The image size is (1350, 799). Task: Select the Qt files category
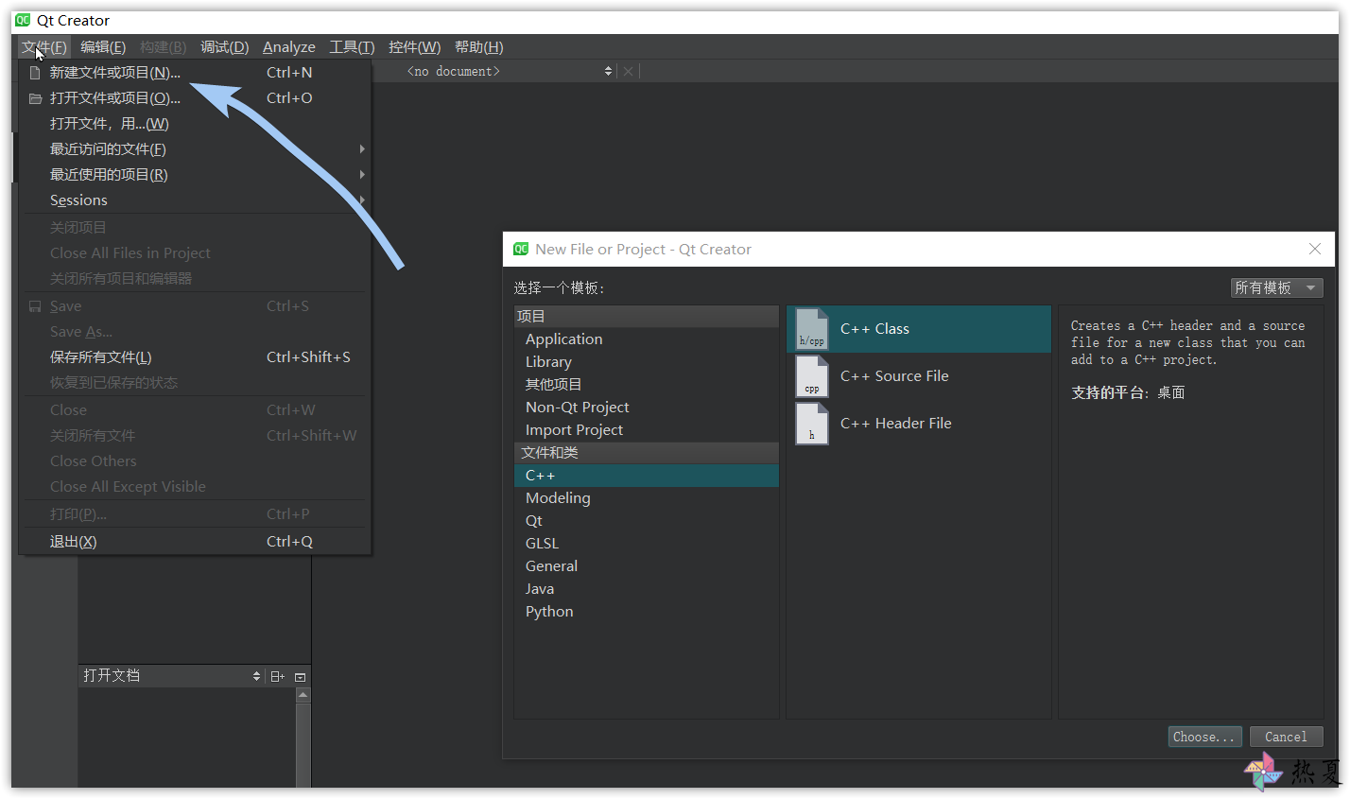pos(647,521)
